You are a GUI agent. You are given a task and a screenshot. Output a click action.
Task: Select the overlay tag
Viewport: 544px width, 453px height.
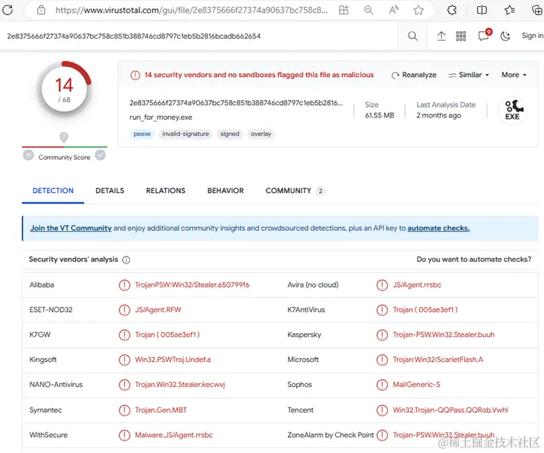click(x=261, y=134)
